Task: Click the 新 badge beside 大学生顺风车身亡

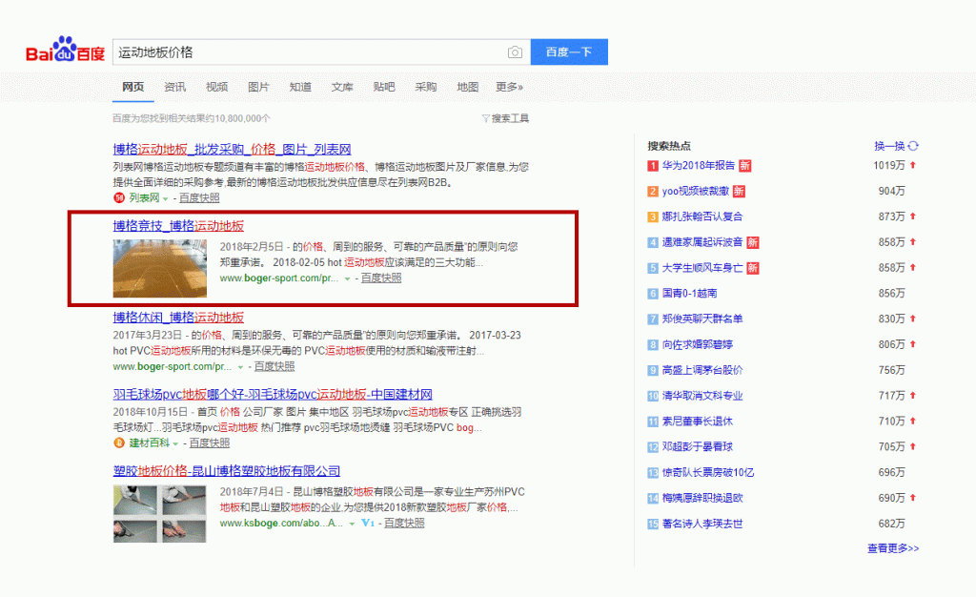Action: point(753,268)
